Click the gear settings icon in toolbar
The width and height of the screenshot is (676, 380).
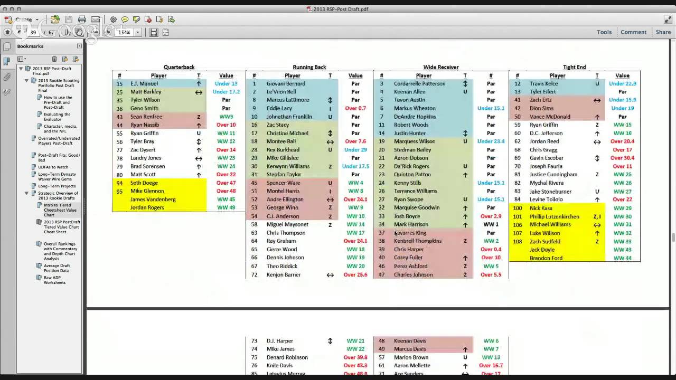coord(113,20)
